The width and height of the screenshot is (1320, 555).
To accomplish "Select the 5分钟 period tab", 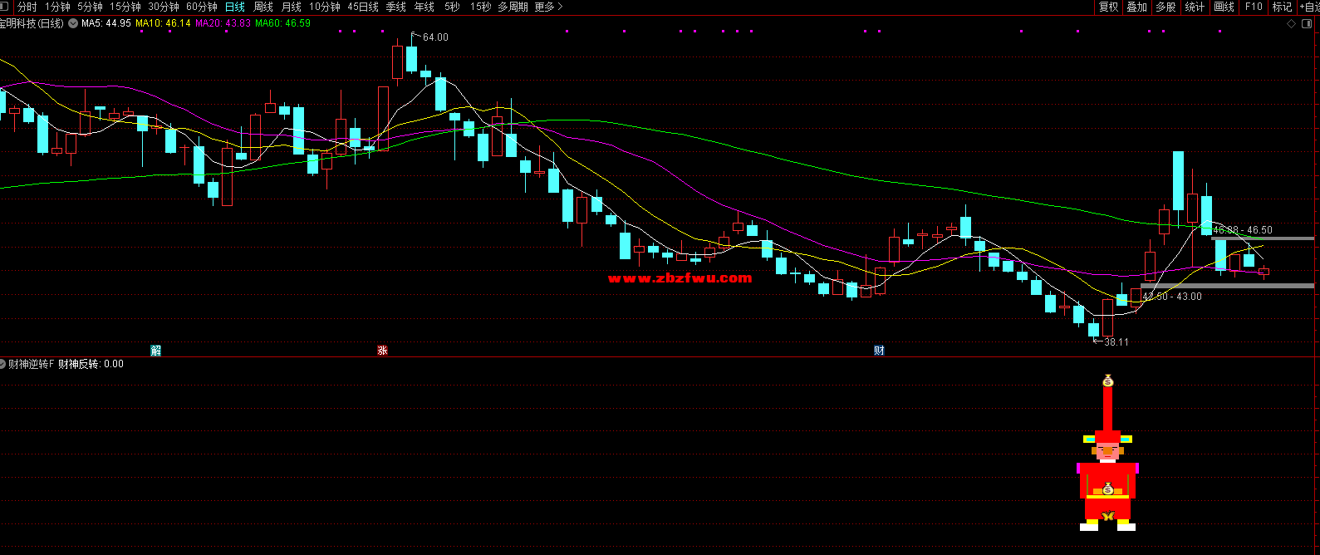I will coord(90,7).
